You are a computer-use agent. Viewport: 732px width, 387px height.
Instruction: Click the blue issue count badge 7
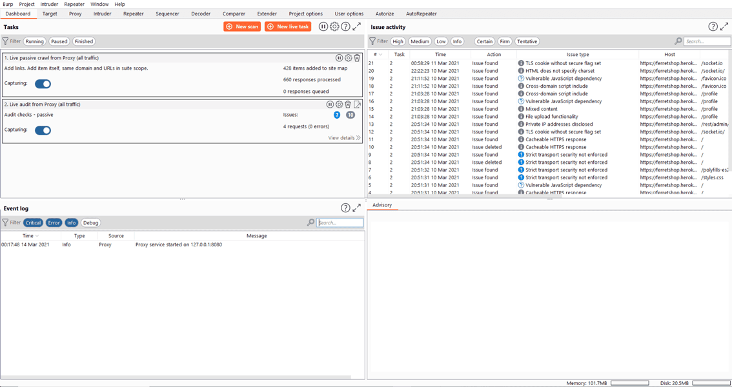tap(337, 115)
